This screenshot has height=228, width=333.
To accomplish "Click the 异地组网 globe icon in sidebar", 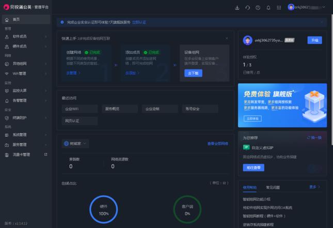I will pos(7,64).
